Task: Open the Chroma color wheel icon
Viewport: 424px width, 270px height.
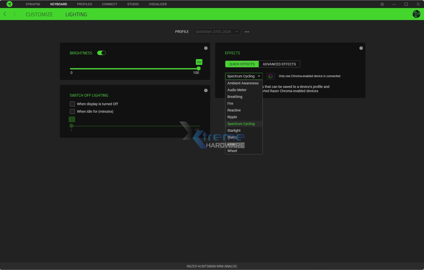Action: (271, 76)
